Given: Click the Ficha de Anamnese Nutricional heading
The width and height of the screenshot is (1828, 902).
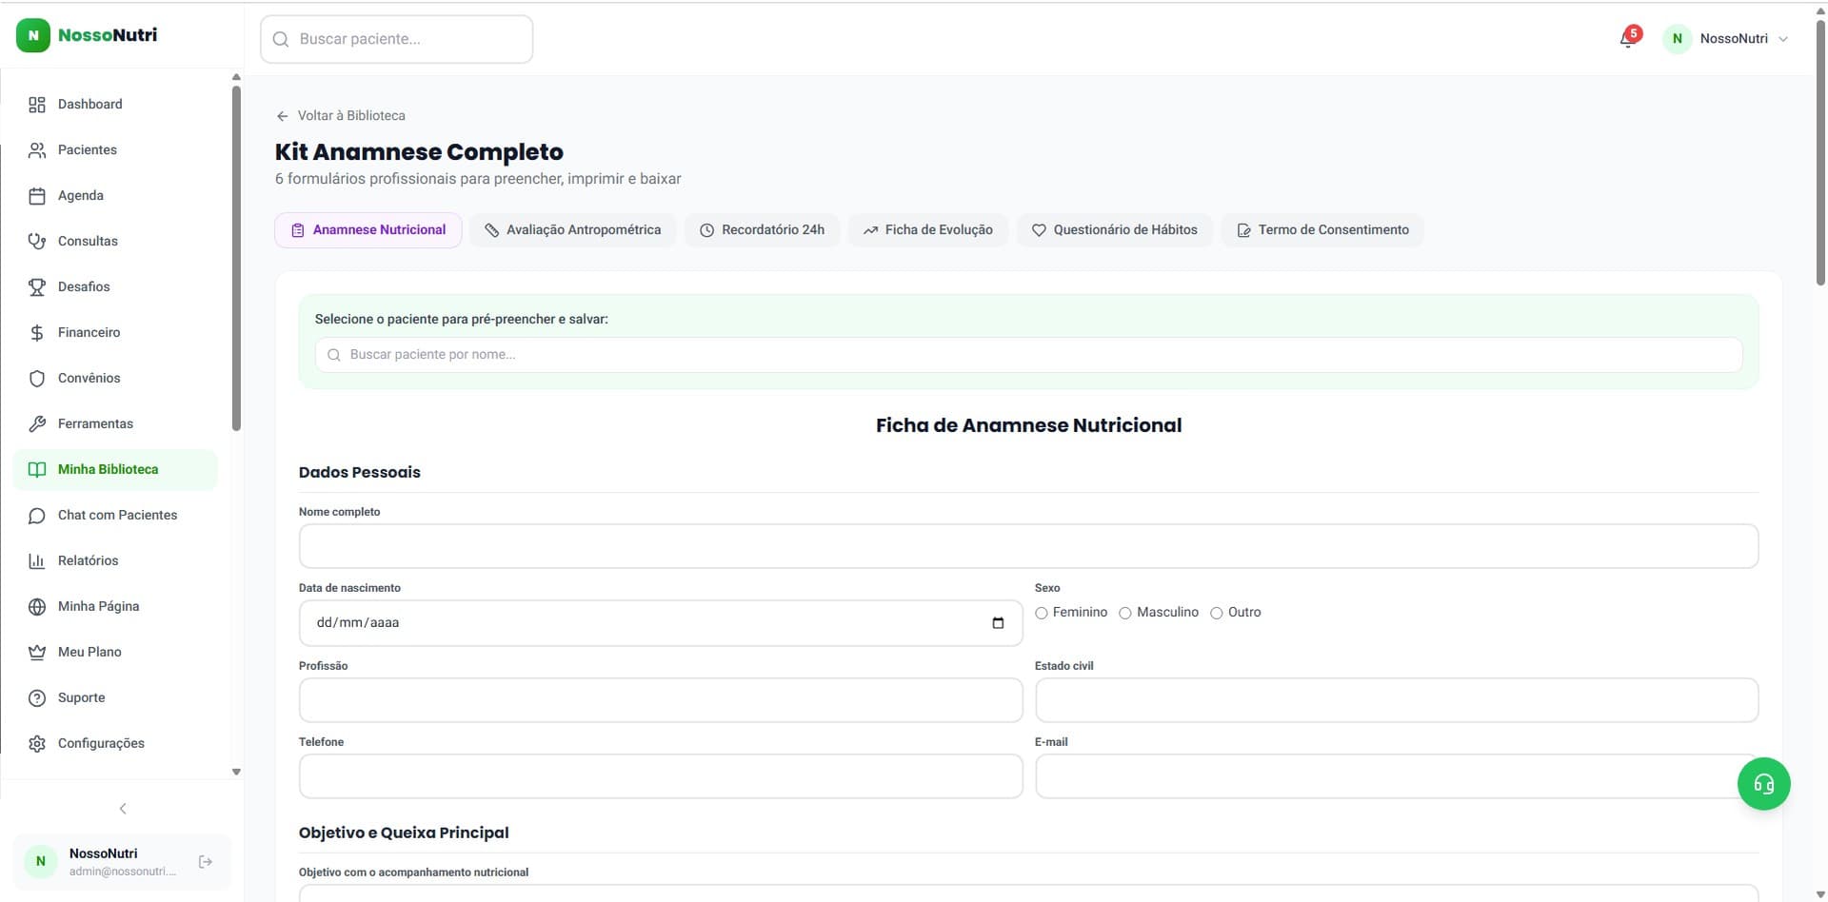Looking at the screenshot, I should tap(1028, 425).
